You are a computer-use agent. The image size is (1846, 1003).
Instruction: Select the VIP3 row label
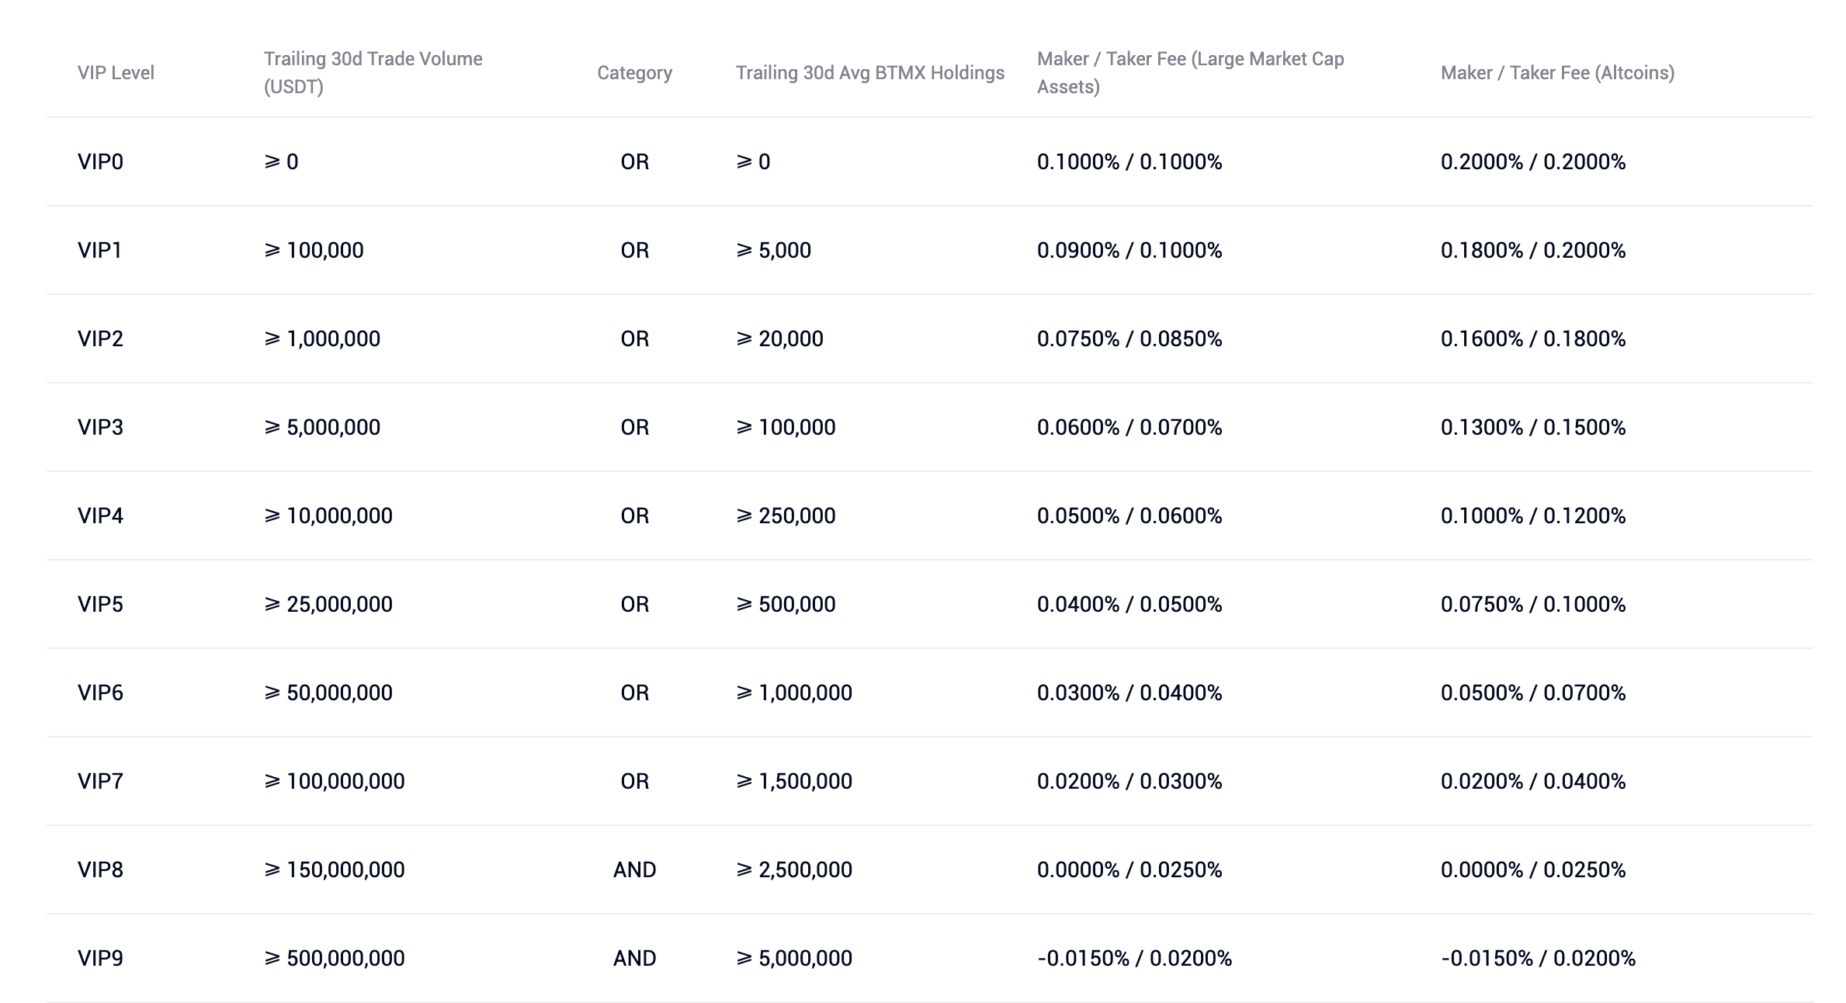pos(100,427)
